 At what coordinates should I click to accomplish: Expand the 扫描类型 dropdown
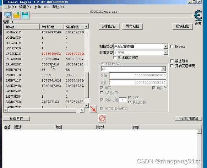click(165, 47)
